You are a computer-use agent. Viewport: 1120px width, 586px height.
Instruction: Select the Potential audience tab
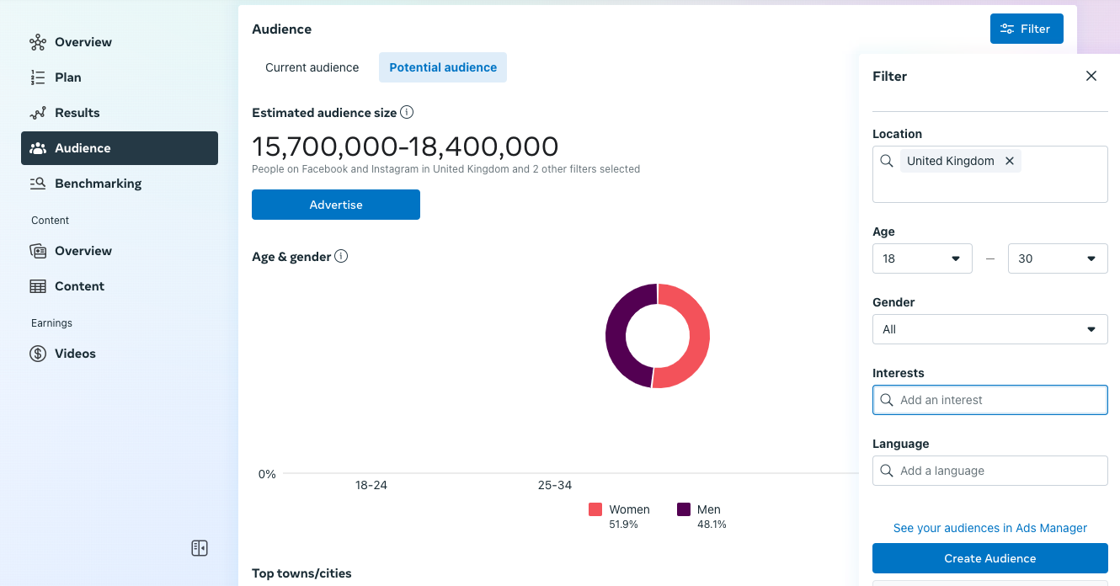tap(443, 67)
